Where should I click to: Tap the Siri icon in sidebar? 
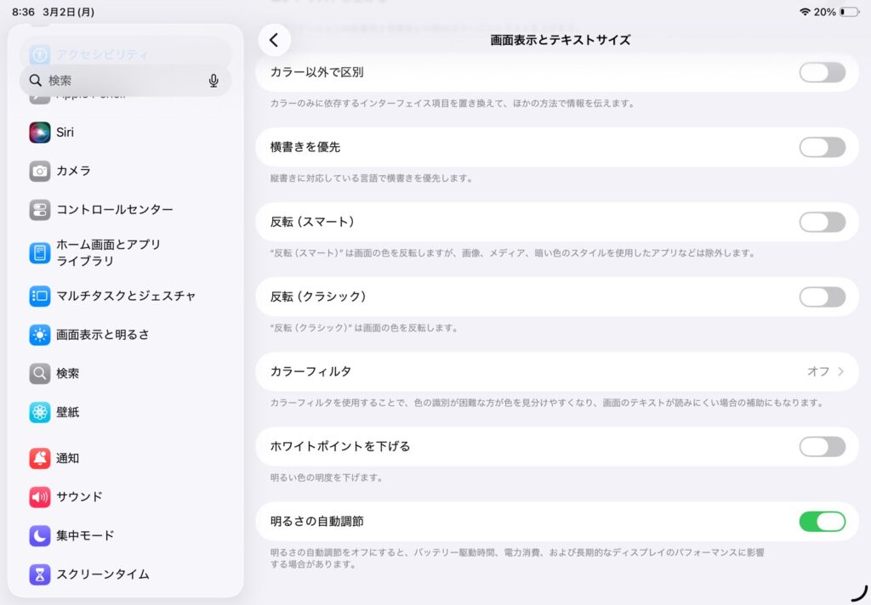click(x=40, y=133)
